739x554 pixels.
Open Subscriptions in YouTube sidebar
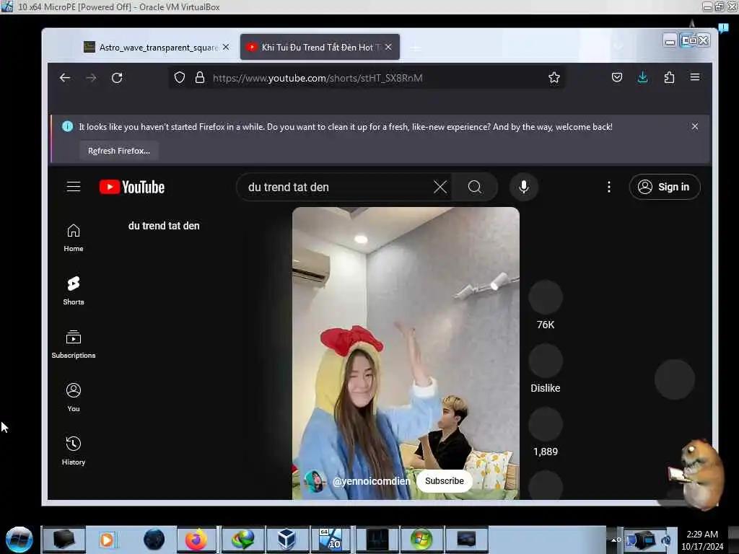coord(74,344)
